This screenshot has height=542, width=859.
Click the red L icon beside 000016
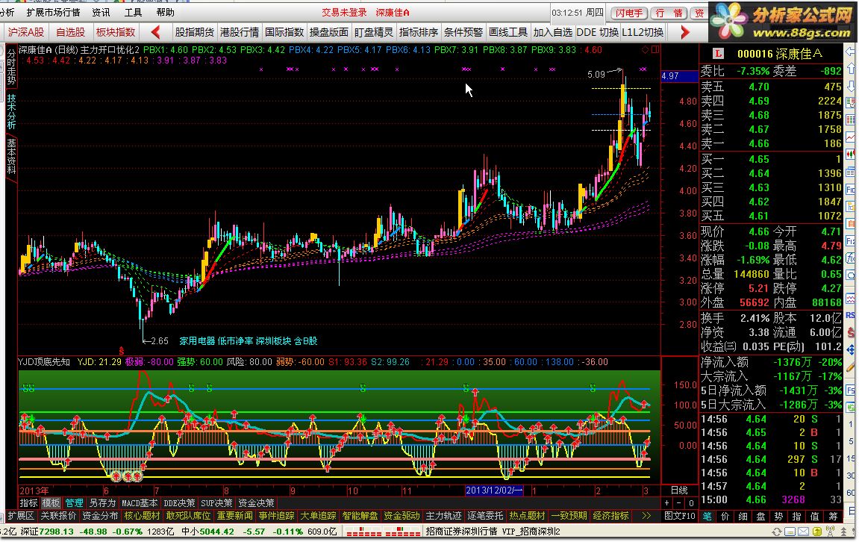718,54
